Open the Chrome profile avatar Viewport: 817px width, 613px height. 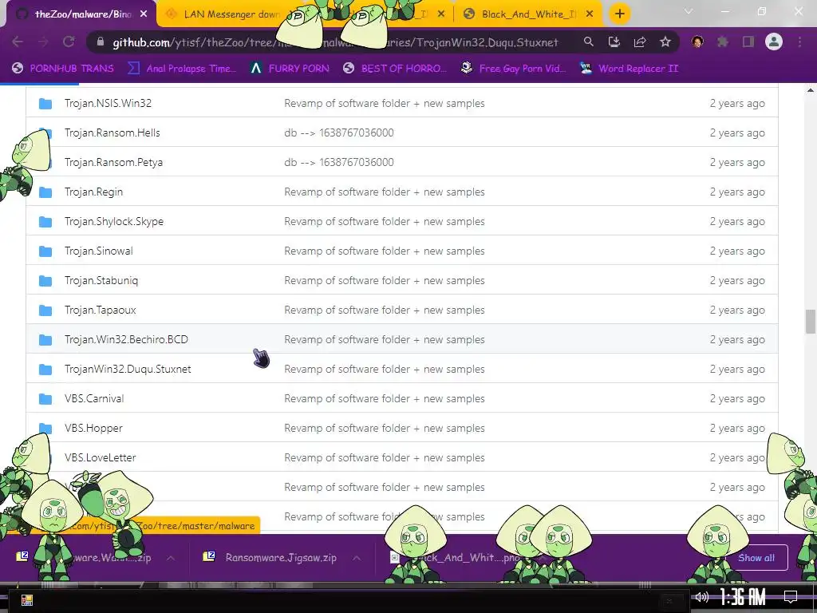click(x=774, y=42)
